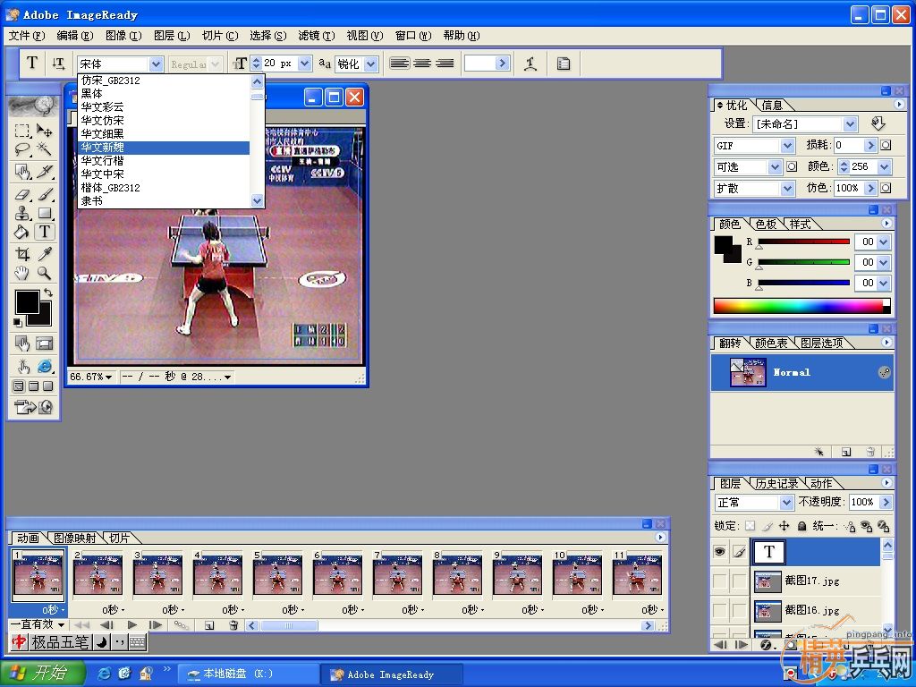Select the Lasso tool
The height and width of the screenshot is (687, 916).
point(22,149)
